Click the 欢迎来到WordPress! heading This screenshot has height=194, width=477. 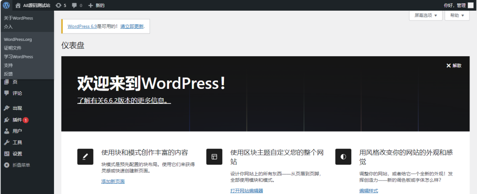tap(151, 83)
